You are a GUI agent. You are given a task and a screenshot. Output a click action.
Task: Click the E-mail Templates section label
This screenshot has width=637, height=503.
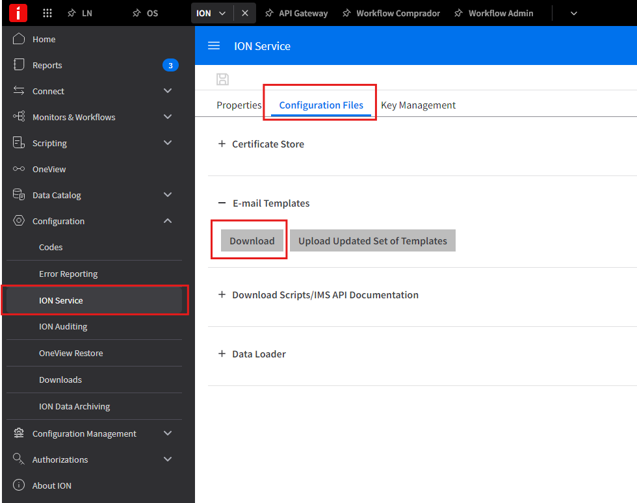point(271,203)
